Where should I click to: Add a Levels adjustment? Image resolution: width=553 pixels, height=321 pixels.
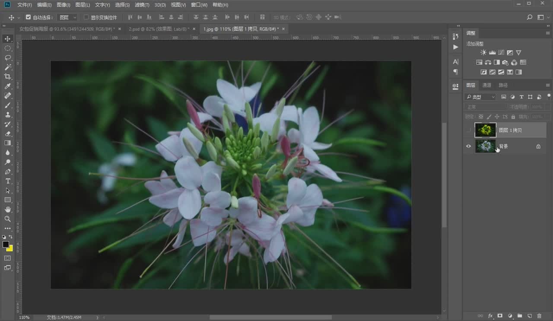click(492, 53)
